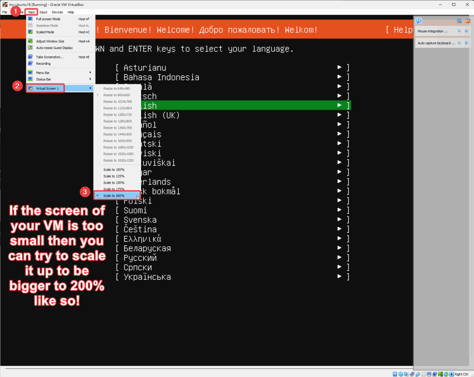Click the display settings status icon
The image size is (474, 377).
429,375
